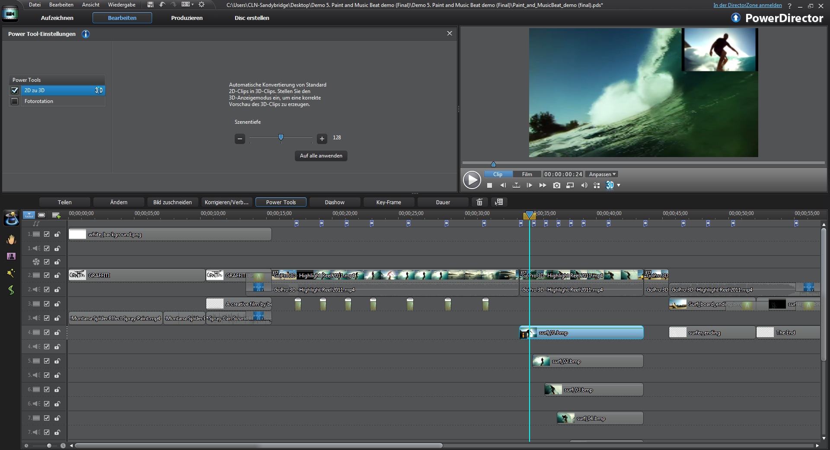Click the timeline zoom slider handle

coord(49,445)
